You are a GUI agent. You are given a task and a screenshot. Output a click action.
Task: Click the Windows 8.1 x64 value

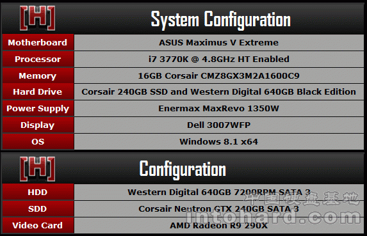(x=218, y=141)
